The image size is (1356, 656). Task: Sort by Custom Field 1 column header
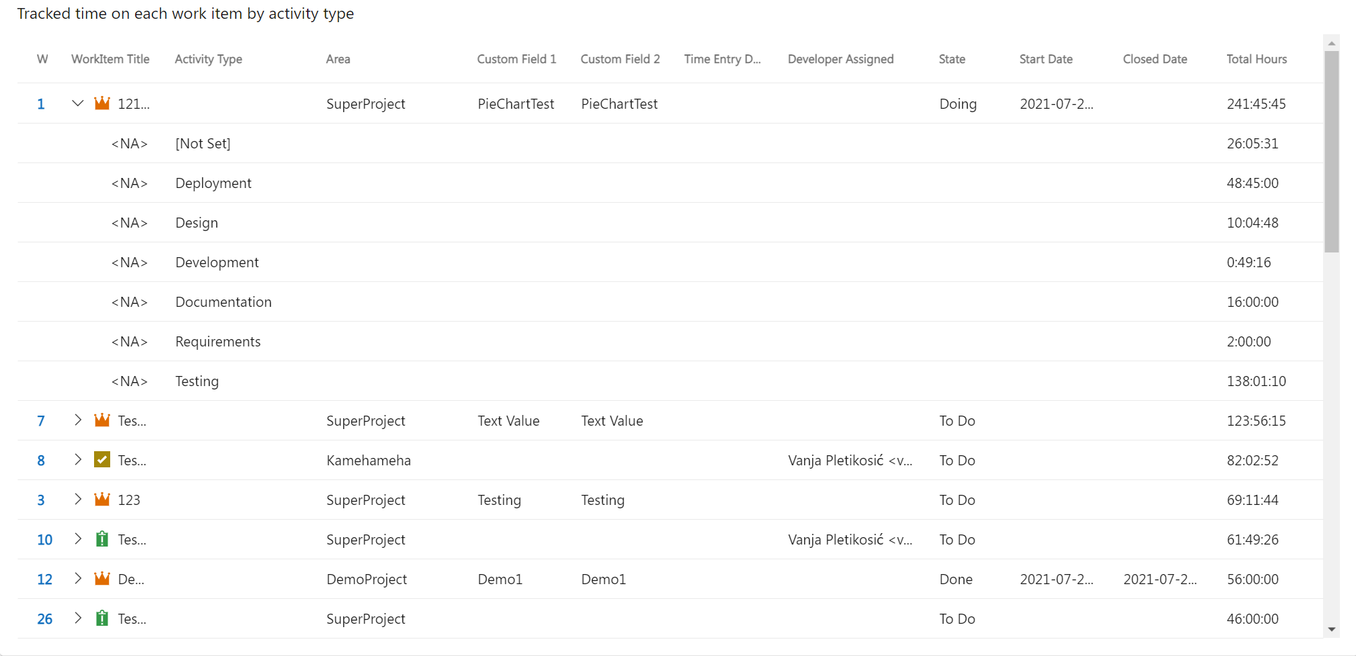(517, 59)
